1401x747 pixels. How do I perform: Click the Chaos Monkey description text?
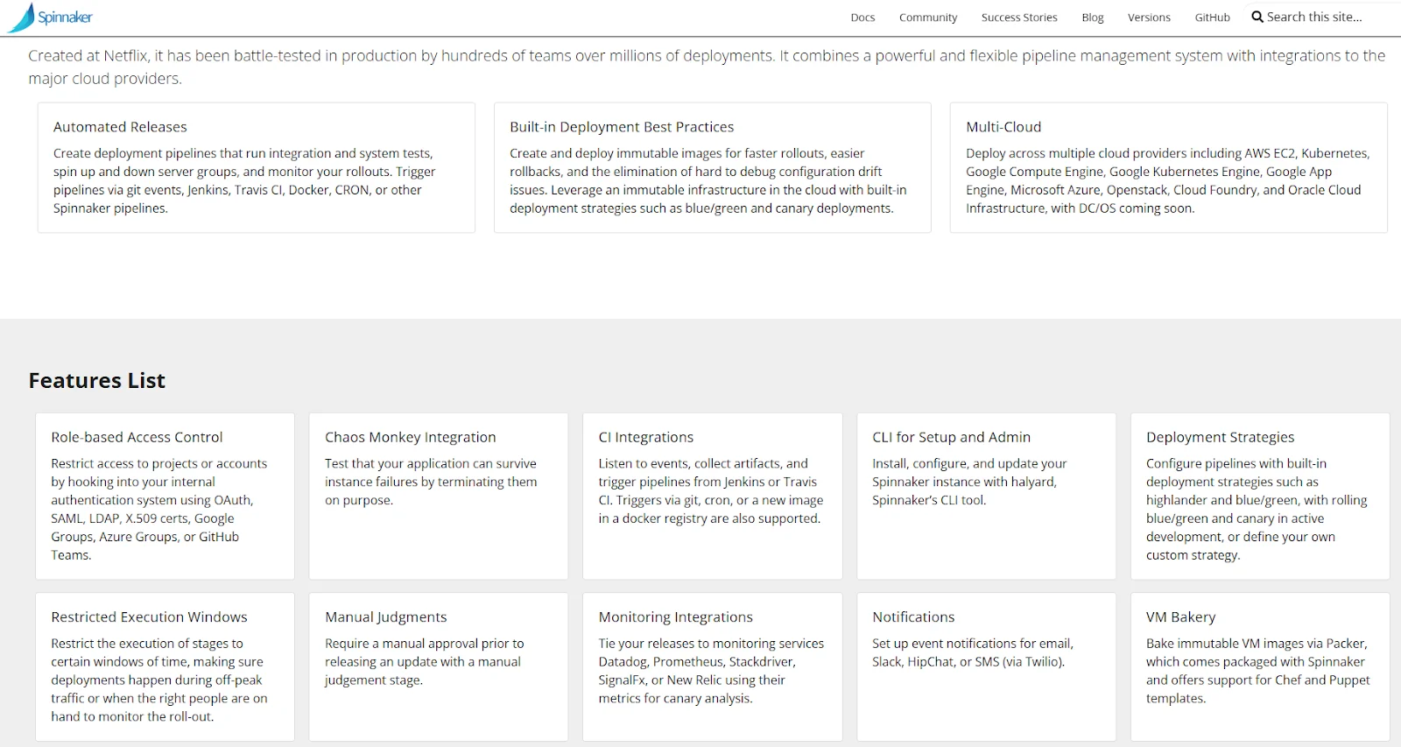[x=431, y=482]
